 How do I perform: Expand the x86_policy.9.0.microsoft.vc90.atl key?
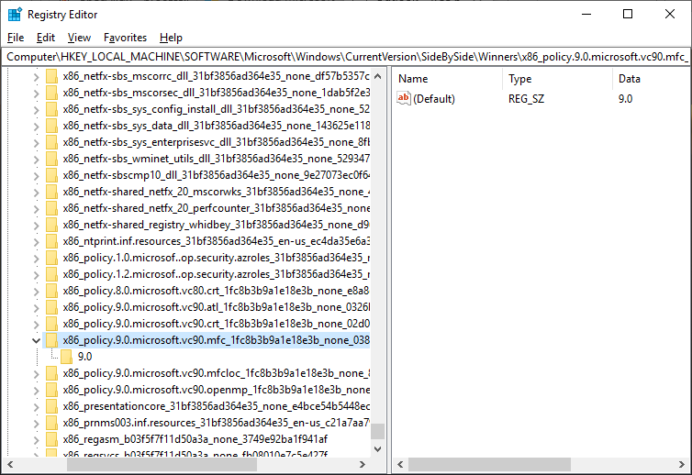pos(36,308)
